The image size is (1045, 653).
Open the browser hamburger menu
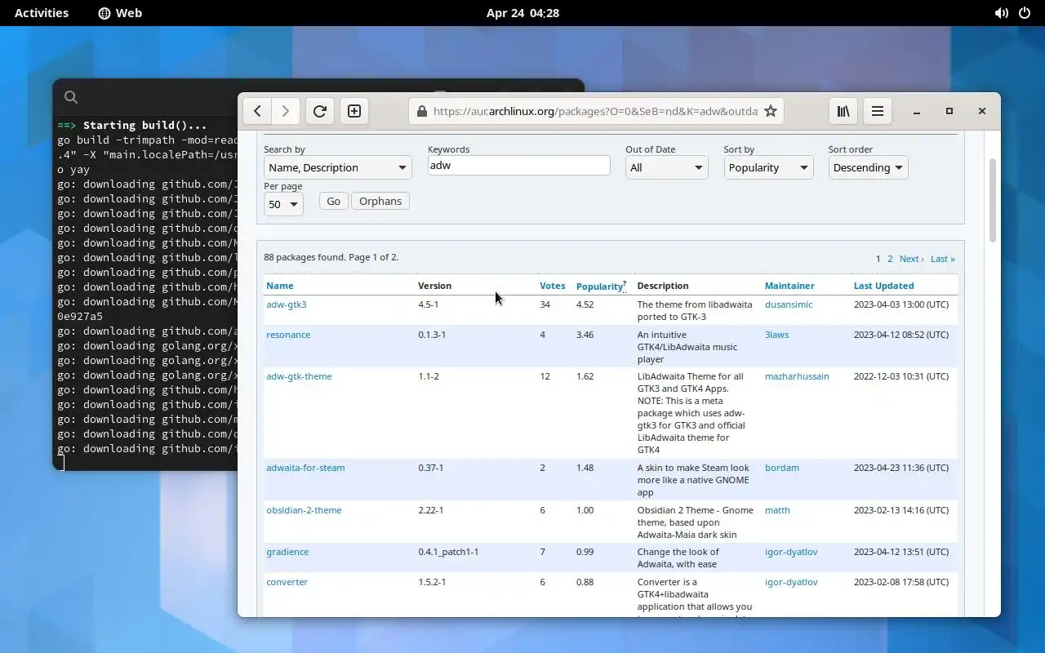point(878,111)
